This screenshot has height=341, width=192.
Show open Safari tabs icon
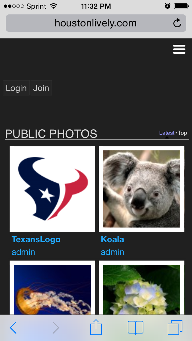(x=175, y=327)
